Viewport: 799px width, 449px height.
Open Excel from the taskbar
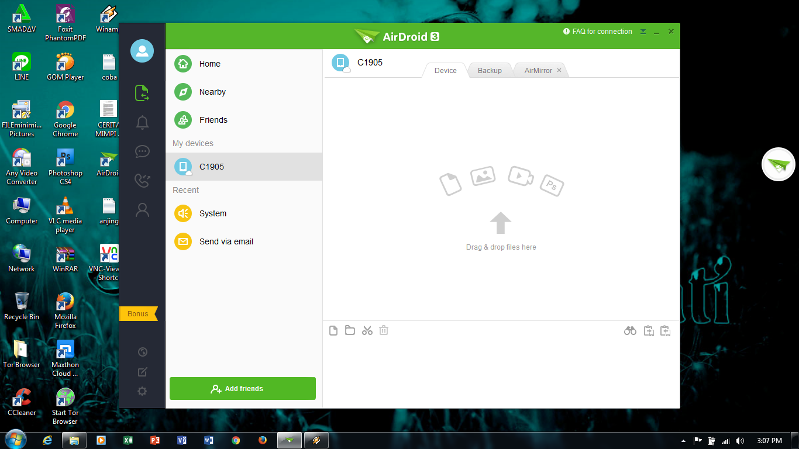[128, 440]
